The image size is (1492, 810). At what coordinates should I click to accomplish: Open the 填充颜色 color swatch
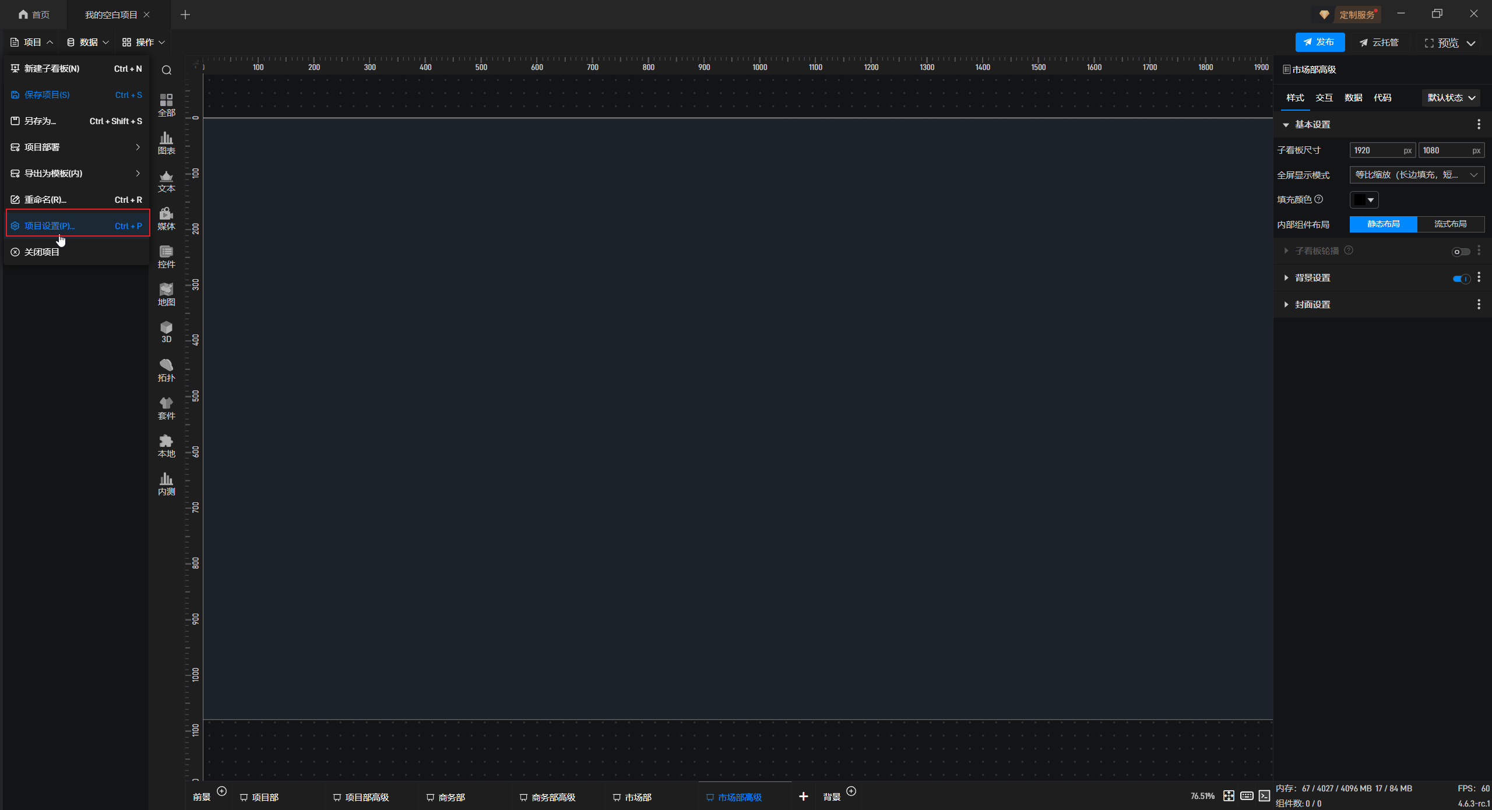pos(1364,200)
